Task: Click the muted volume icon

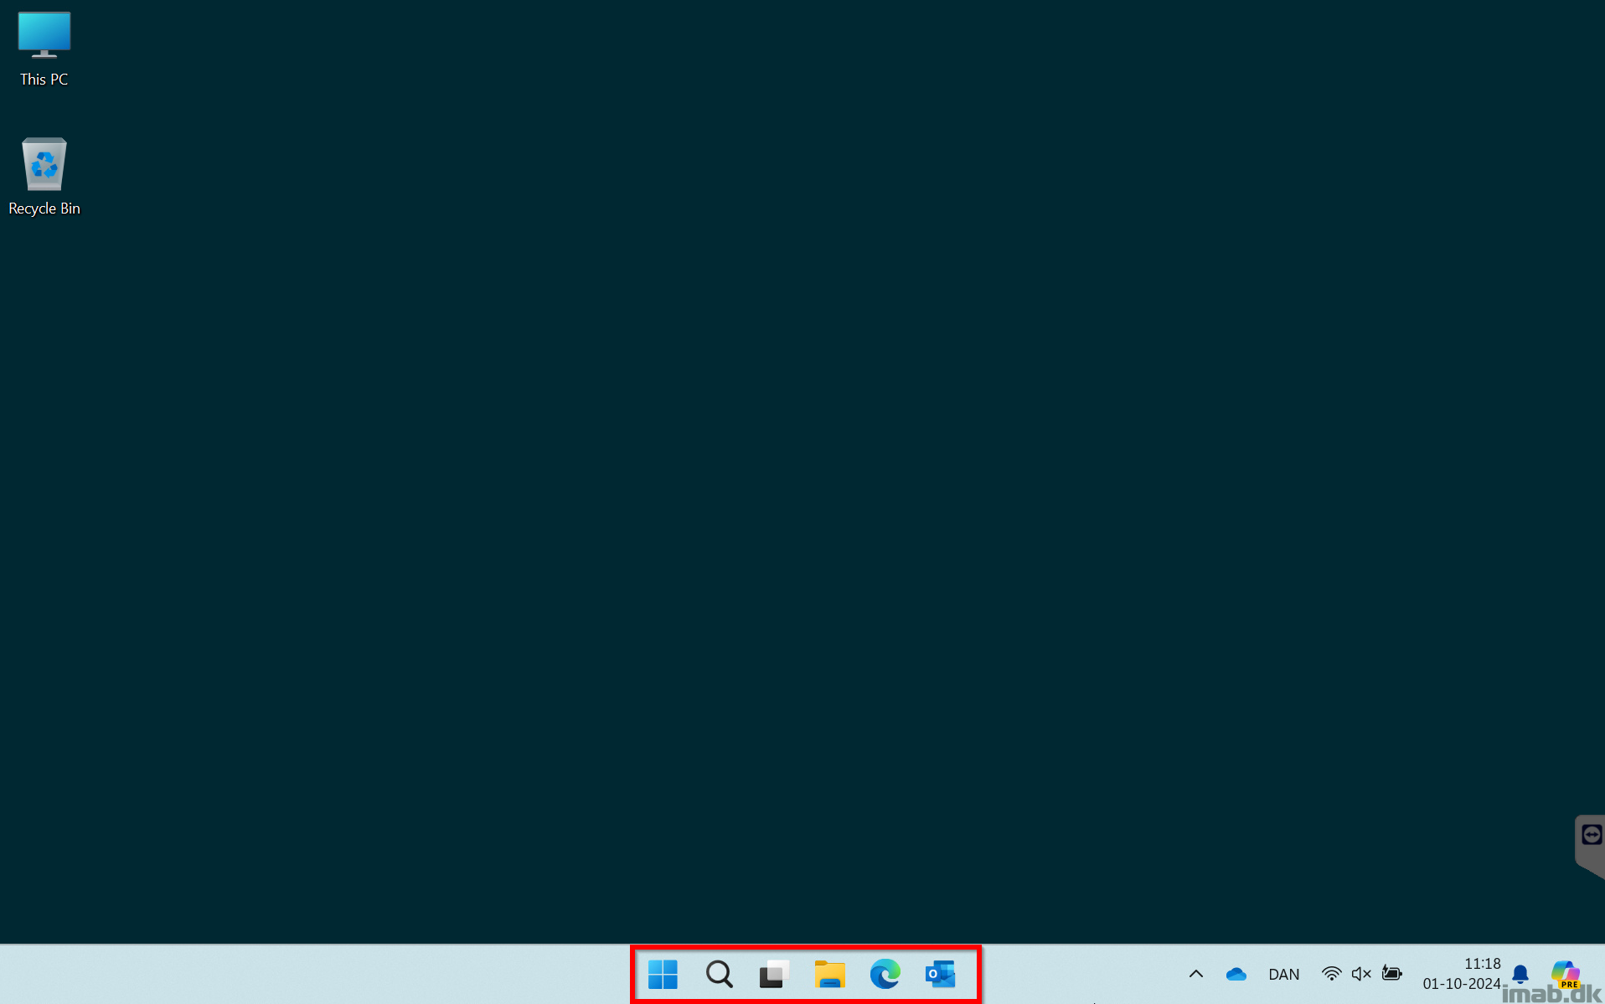Action: [x=1361, y=974]
